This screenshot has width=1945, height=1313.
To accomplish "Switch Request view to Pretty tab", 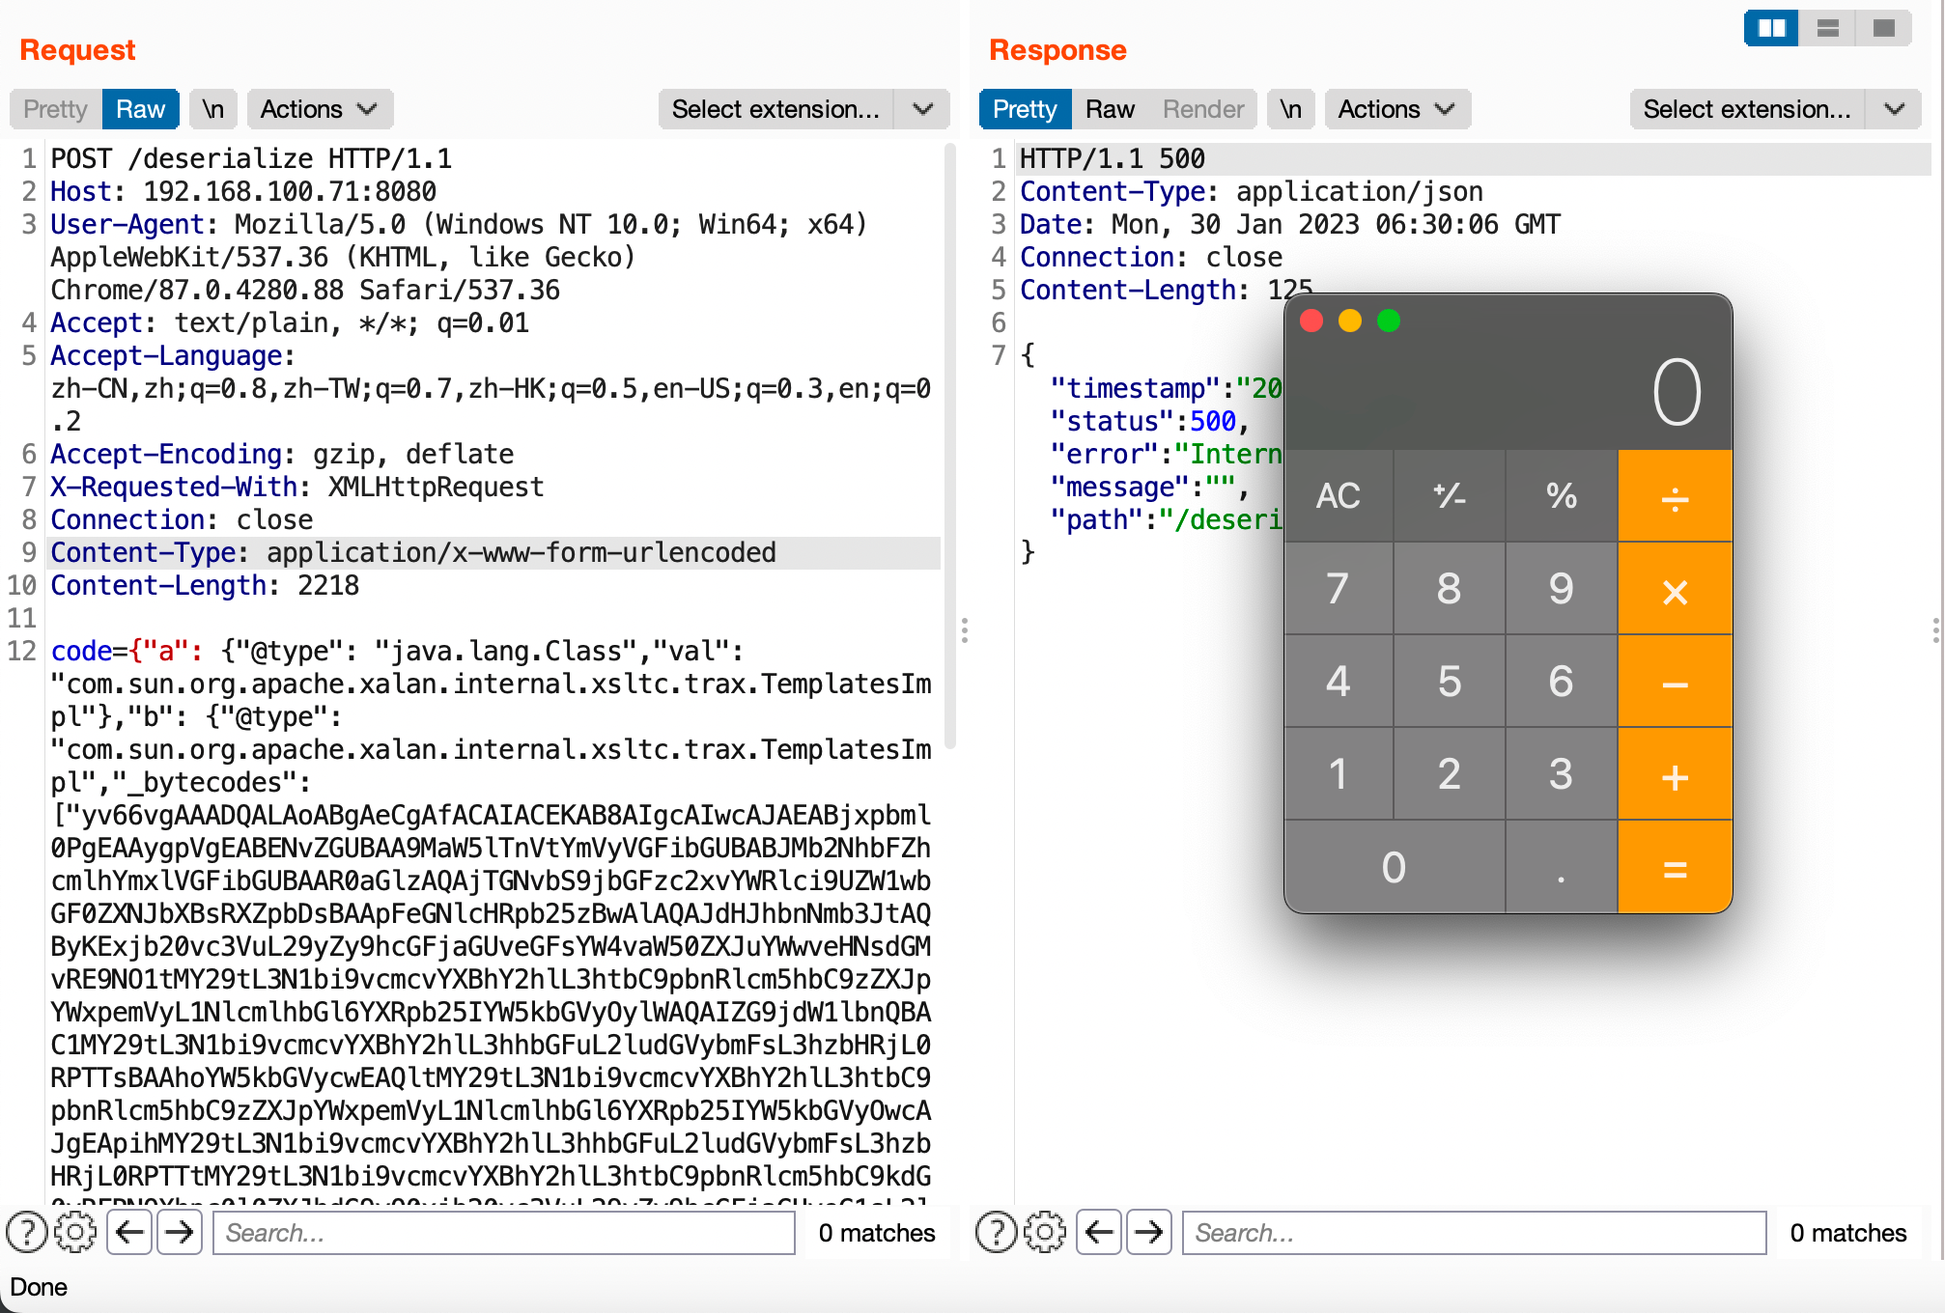I will tap(55, 109).
